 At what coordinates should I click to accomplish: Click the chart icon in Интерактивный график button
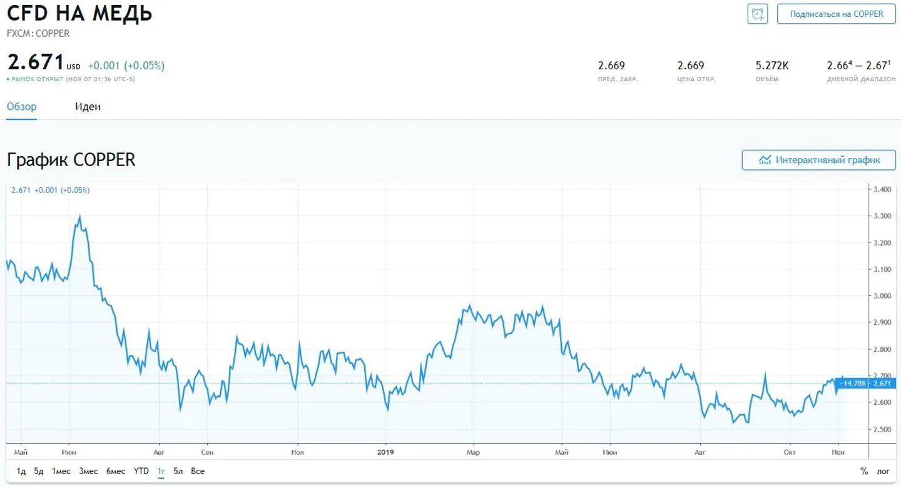pos(765,160)
